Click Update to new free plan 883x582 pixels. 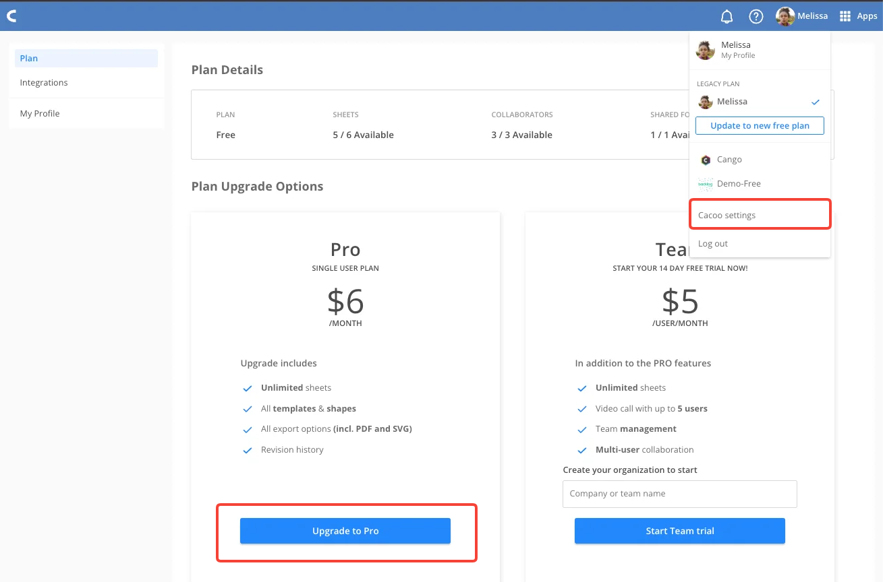point(760,126)
